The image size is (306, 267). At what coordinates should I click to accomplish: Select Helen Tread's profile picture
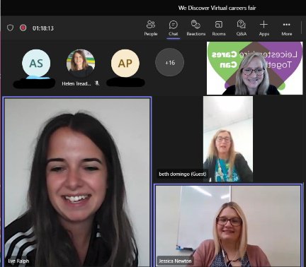81,63
